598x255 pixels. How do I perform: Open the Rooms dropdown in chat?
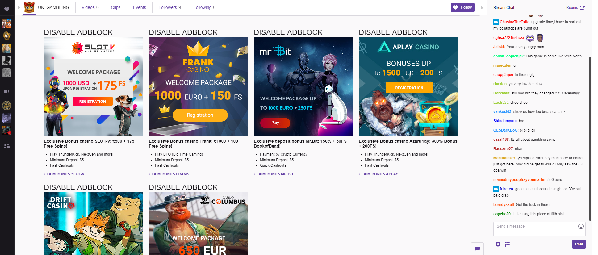(576, 8)
